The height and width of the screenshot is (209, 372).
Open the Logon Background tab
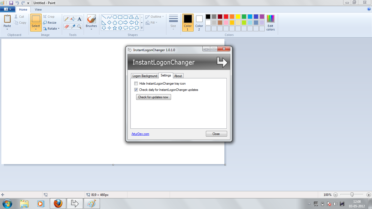pos(145,76)
